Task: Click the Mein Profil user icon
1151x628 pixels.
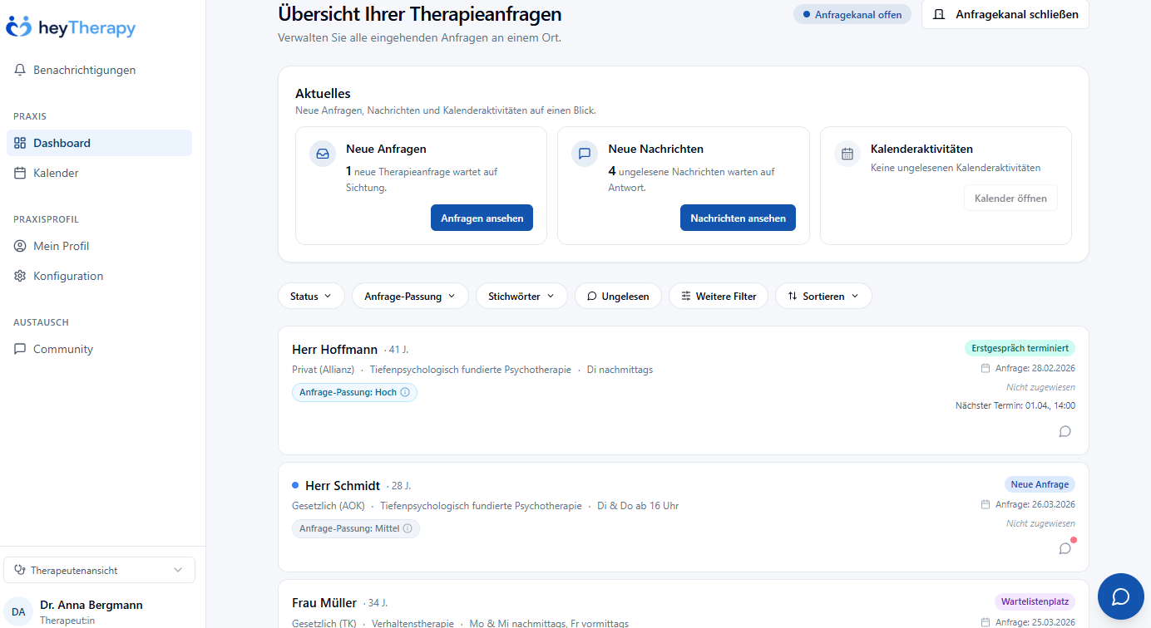Action: click(x=20, y=246)
